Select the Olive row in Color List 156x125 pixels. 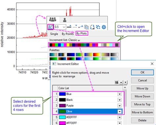(x=88, y=111)
